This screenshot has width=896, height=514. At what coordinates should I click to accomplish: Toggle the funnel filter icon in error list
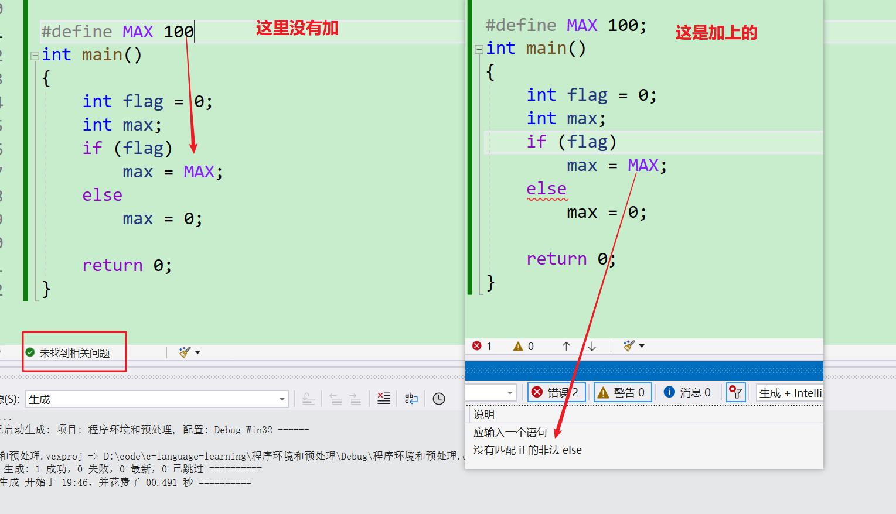pos(735,392)
